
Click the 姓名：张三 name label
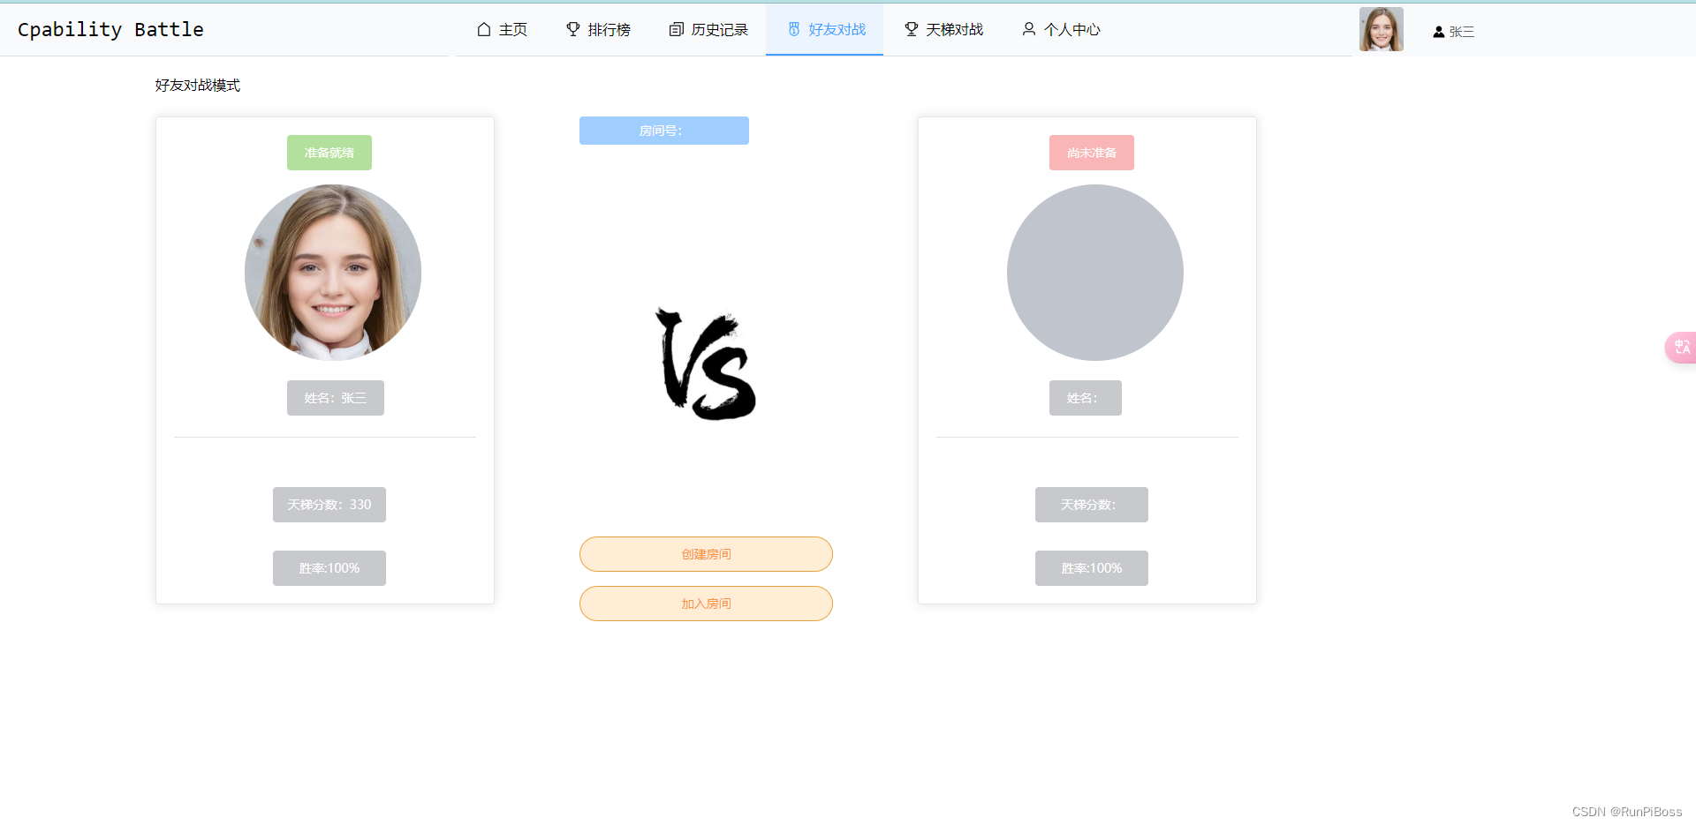coord(336,398)
